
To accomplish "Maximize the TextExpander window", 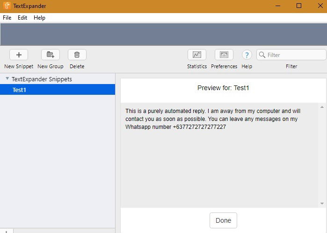I will click(x=299, y=6).
